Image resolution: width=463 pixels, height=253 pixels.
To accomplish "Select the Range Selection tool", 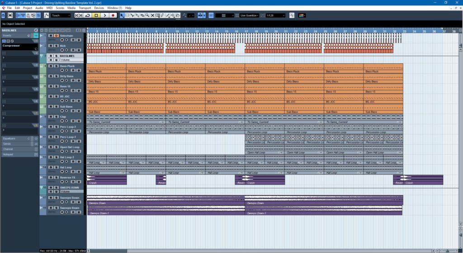I will 127,15.
